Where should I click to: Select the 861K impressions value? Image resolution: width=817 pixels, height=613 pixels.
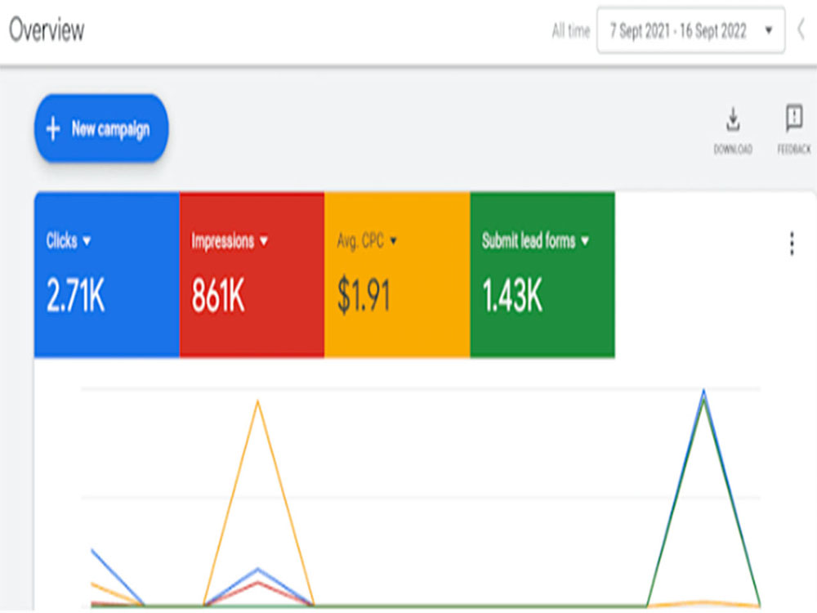[218, 296]
